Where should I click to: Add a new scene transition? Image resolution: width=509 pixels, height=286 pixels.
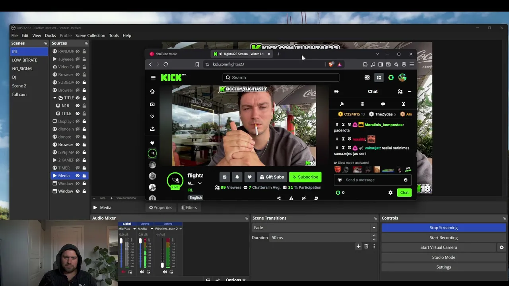(358, 246)
